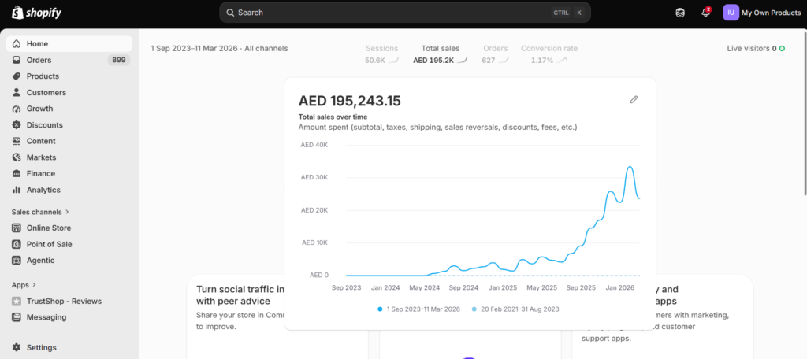Click the Shopify logo

36,13
